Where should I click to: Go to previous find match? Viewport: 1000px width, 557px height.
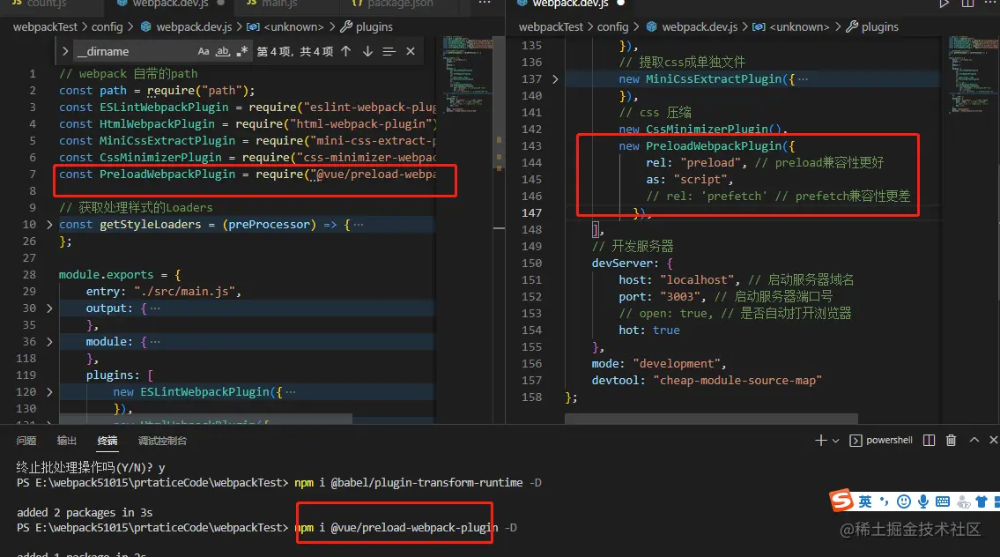tap(345, 52)
